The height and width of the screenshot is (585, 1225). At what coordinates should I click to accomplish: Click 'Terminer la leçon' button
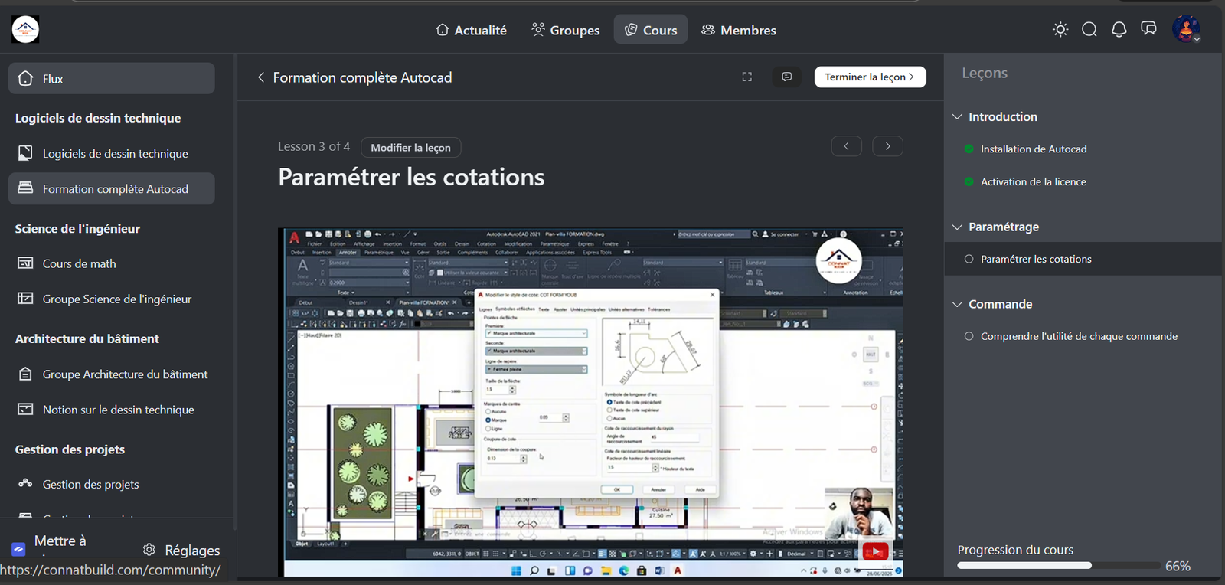coord(870,77)
